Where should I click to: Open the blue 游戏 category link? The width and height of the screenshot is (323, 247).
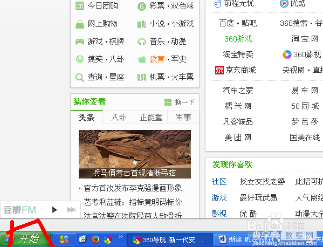pos(219,197)
